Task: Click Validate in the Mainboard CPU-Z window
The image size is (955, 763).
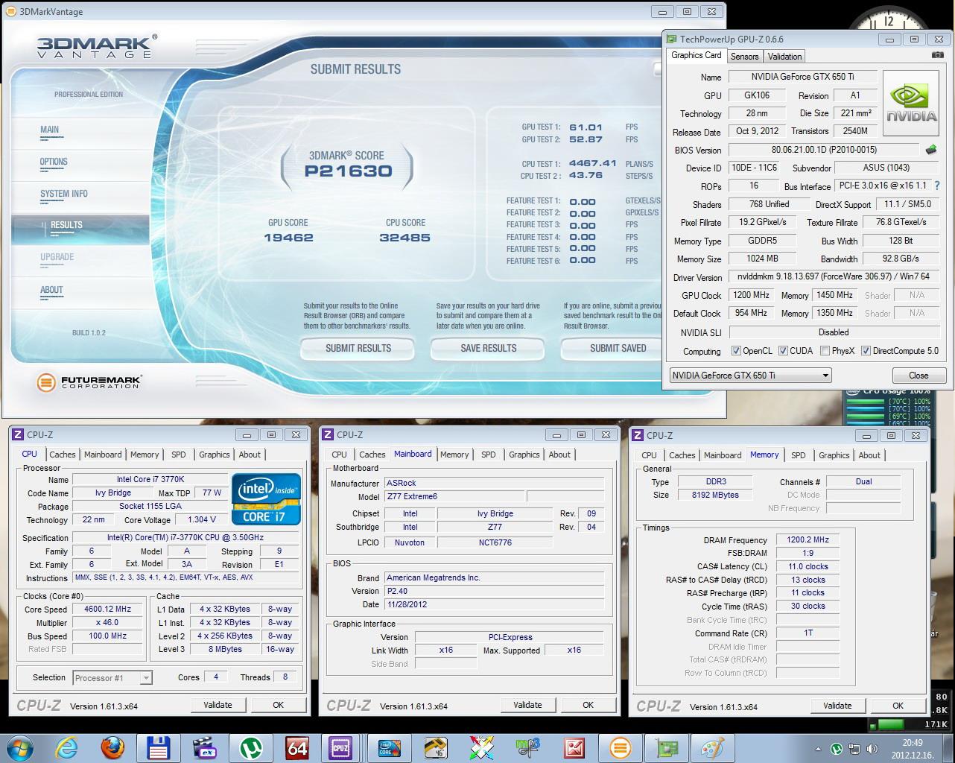Action: 527,705
